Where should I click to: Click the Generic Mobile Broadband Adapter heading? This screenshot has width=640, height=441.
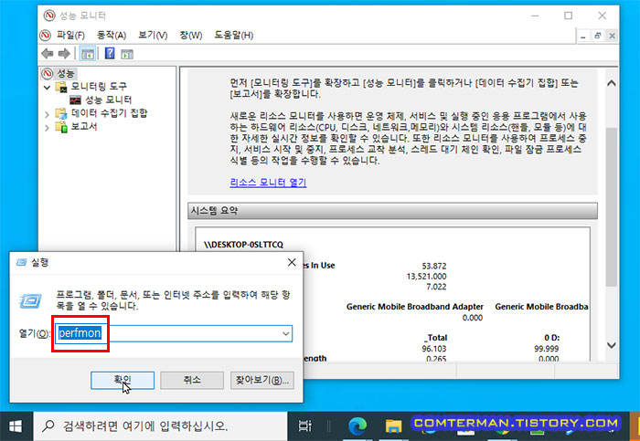pyautogui.click(x=415, y=307)
